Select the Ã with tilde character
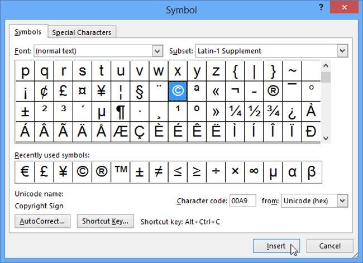 point(63,132)
